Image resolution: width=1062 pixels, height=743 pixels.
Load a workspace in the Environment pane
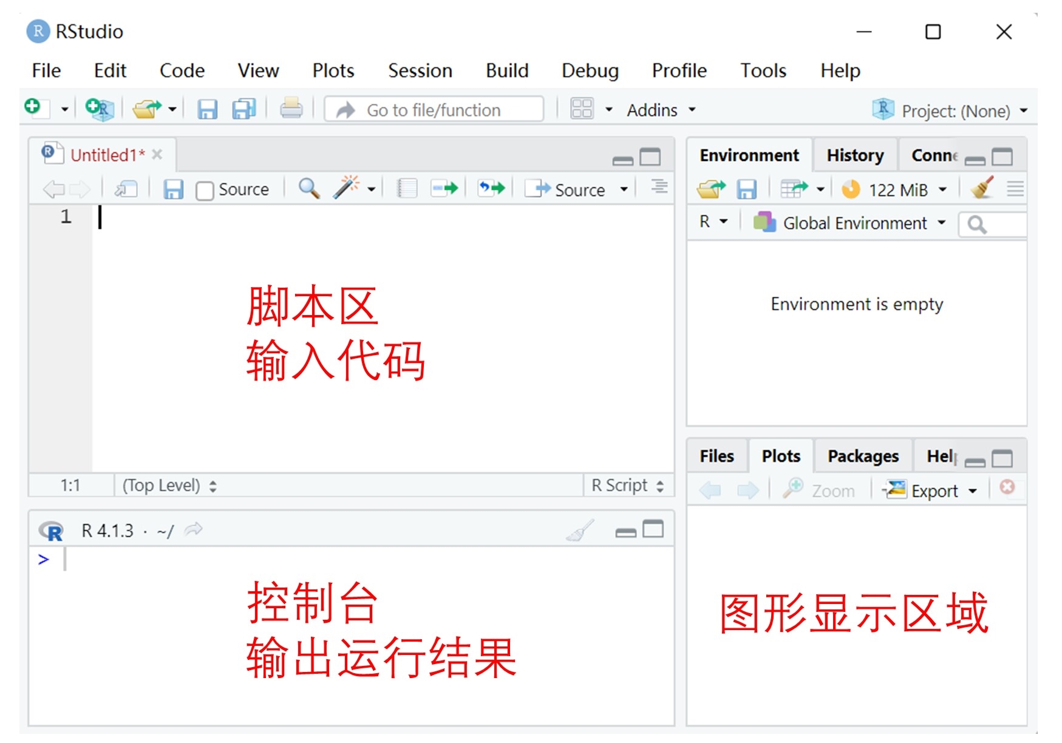point(711,189)
